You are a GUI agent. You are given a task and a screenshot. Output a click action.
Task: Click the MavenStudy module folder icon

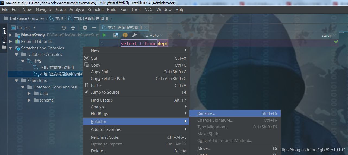click(x=18, y=35)
